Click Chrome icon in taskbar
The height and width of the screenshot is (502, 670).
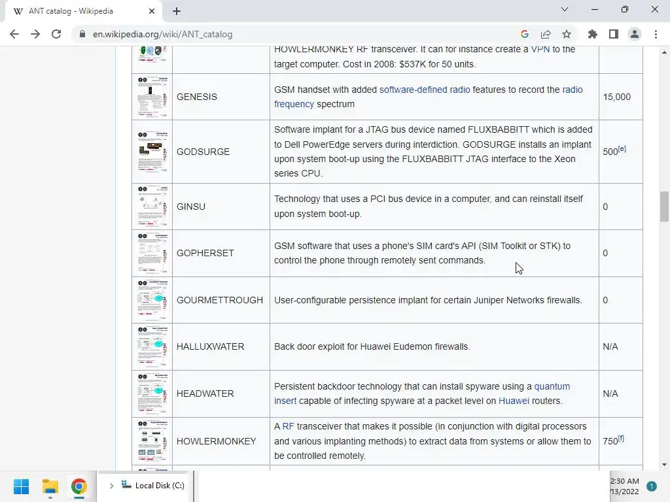79,486
